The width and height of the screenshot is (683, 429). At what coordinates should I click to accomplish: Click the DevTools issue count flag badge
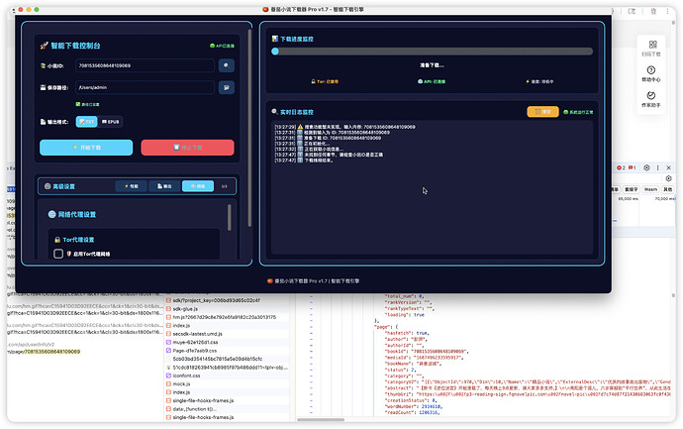[633, 167]
